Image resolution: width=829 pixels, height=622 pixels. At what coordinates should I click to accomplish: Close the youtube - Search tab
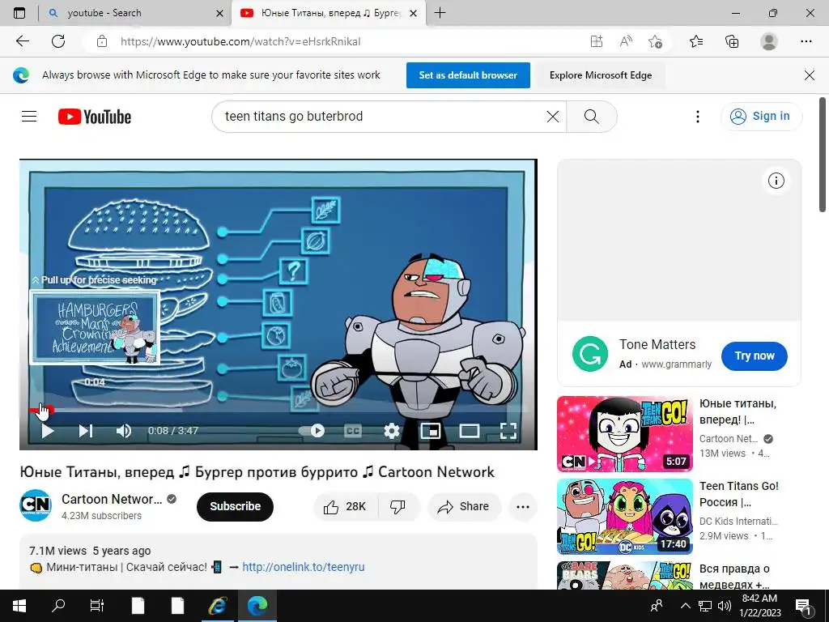[220, 13]
